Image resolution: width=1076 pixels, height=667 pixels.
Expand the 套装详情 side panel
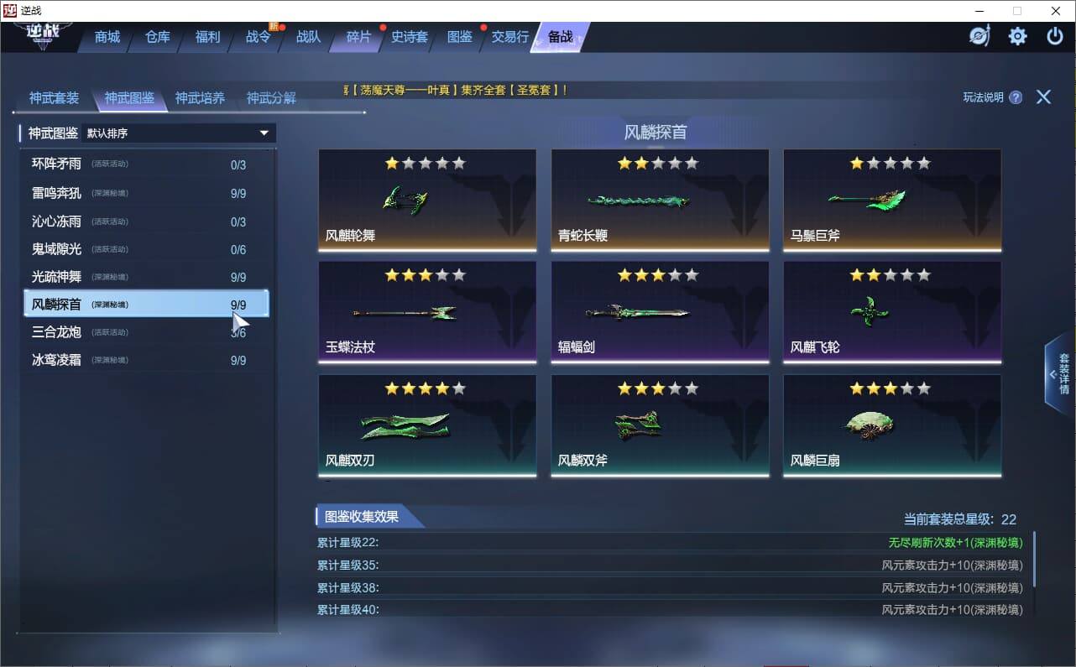[1060, 373]
